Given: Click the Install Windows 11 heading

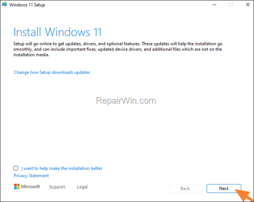Looking at the screenshot, I should click(x=58, y=32).
